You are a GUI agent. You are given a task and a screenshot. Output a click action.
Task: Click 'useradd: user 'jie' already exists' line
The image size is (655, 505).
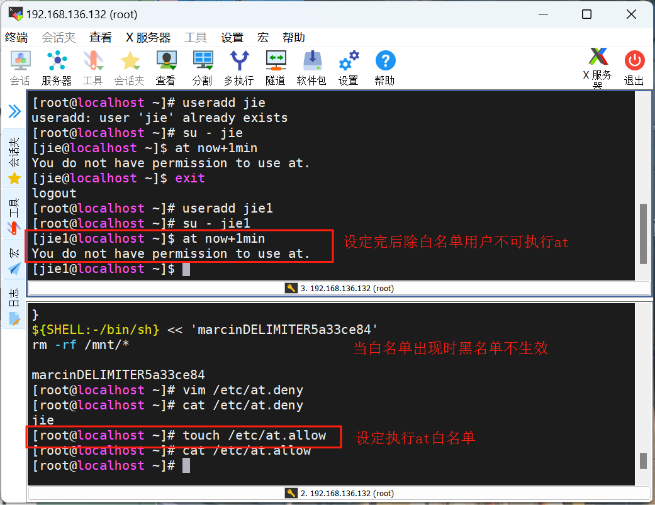point(160,118)
